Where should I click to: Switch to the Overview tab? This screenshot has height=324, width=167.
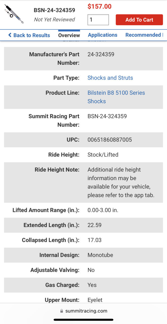pos(69,35)
